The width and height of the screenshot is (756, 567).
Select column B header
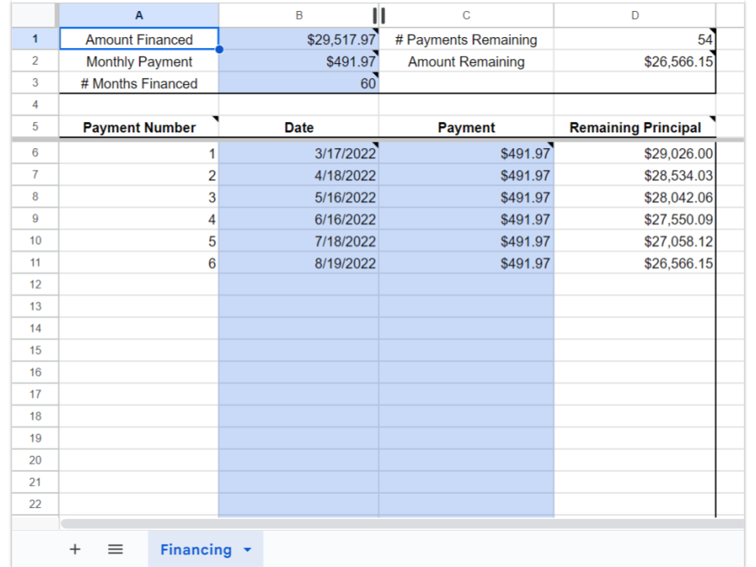(299, 16)
